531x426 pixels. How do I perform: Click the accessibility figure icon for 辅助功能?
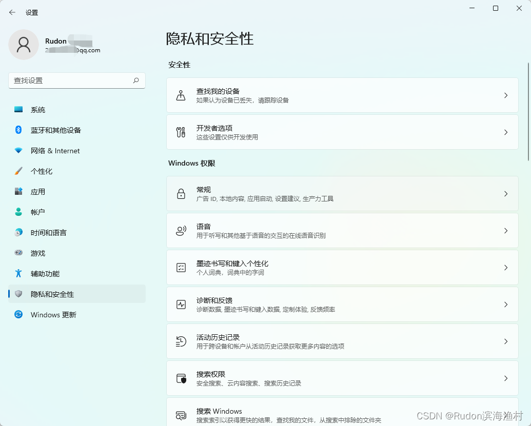(18, 273)
